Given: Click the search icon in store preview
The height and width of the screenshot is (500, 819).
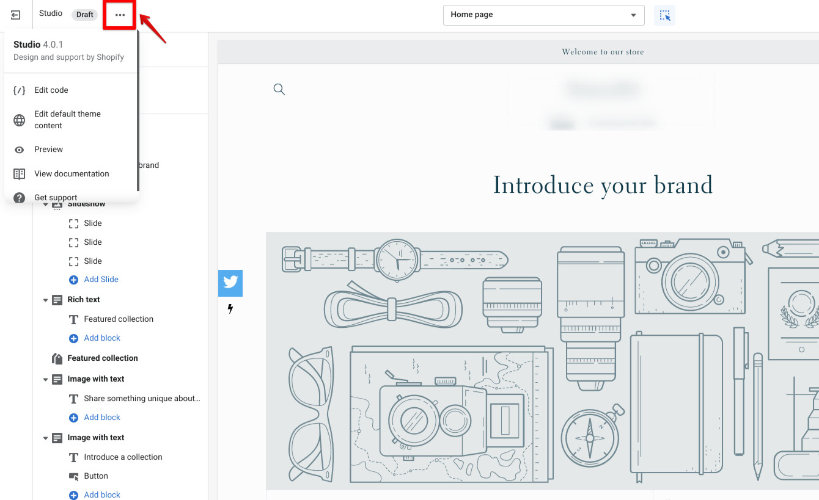Looking at the screenshot, I should point(279,90).
